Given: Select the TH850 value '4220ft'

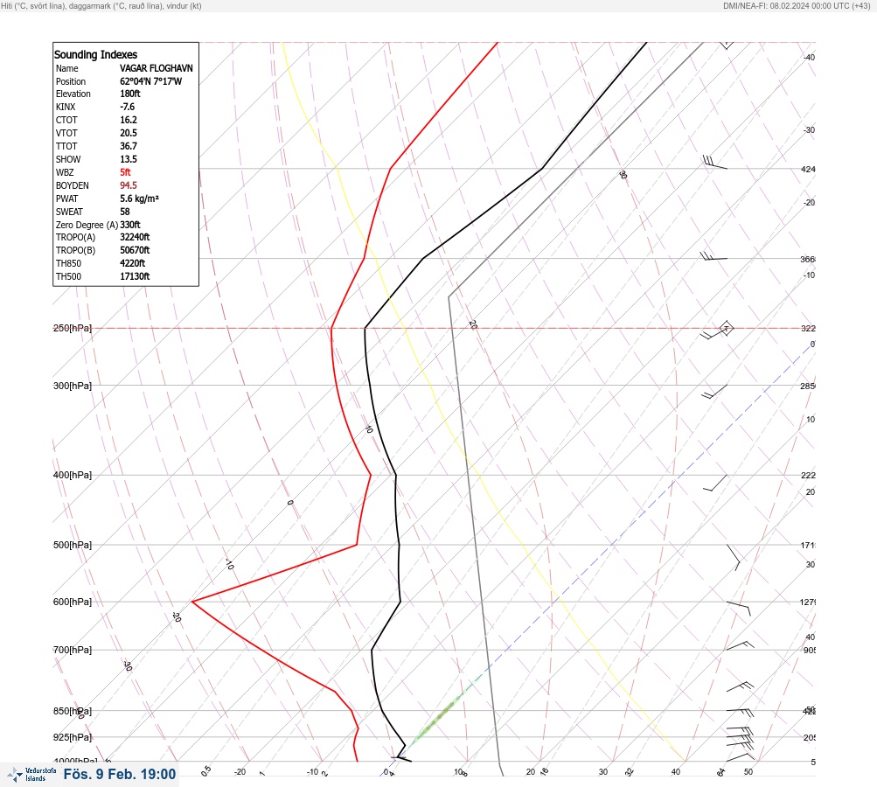Looking at the screenshot, I should 132,263.
